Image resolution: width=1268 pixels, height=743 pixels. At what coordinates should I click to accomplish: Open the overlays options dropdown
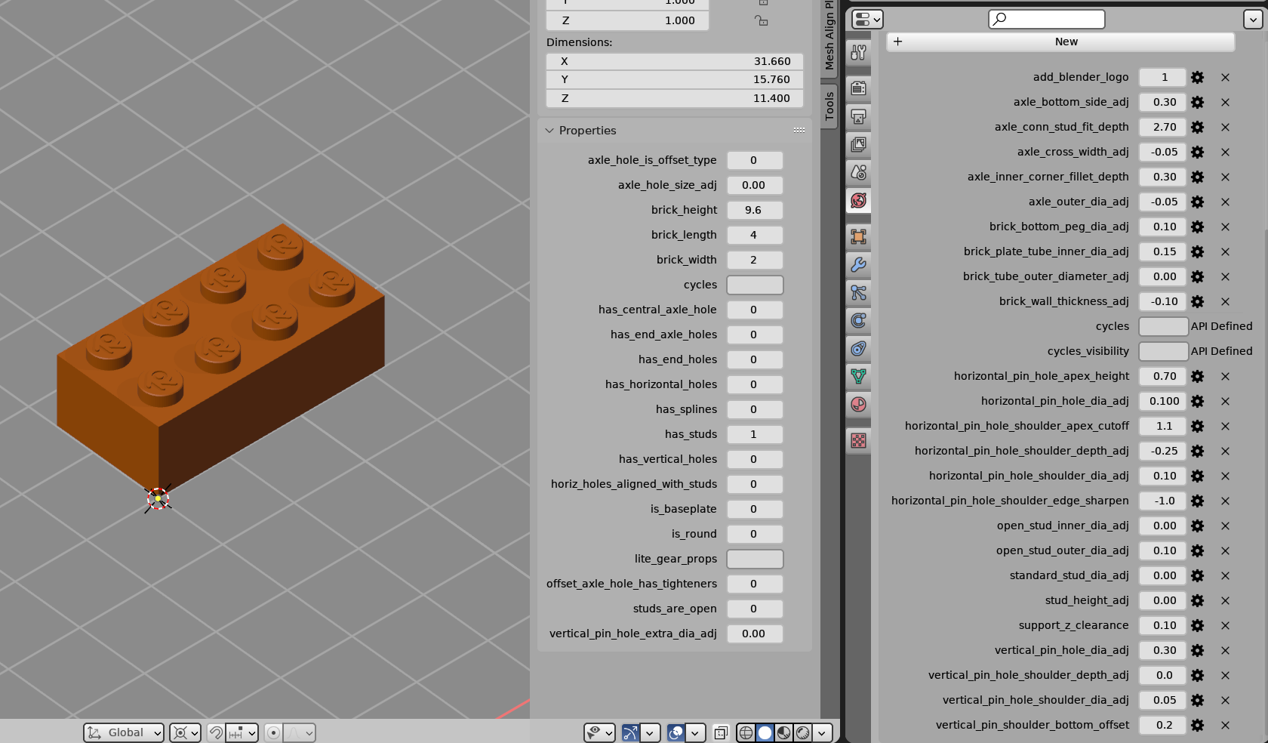click(695, 732)
